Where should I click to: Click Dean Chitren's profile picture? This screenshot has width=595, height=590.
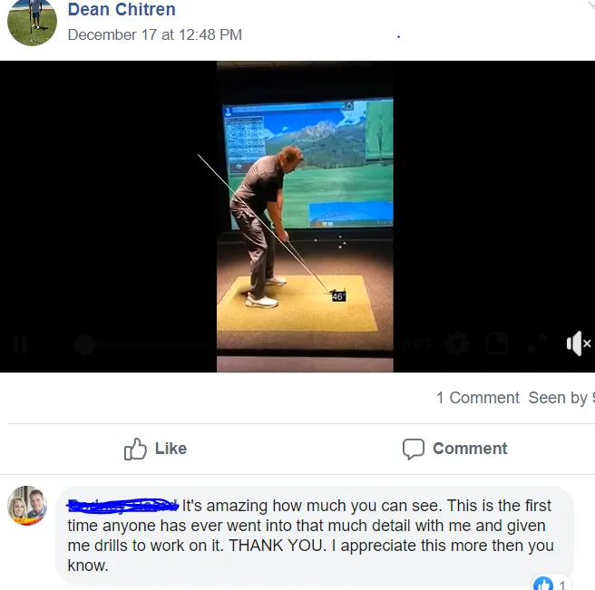click(33, 21)
